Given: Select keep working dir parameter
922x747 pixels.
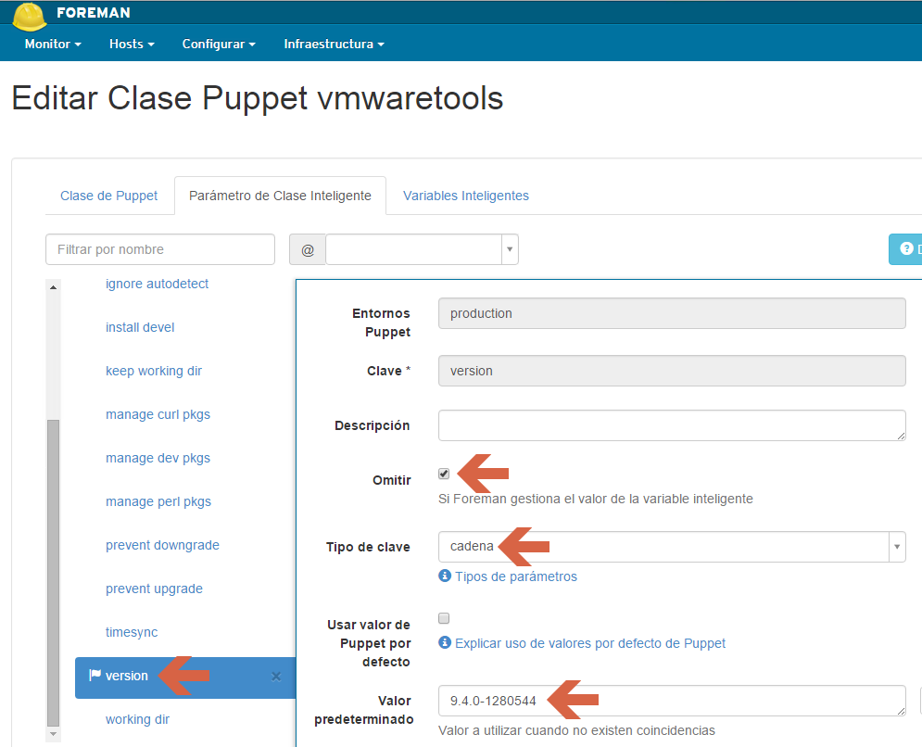Looking at the screenshot, I should [x=154, y=371].
